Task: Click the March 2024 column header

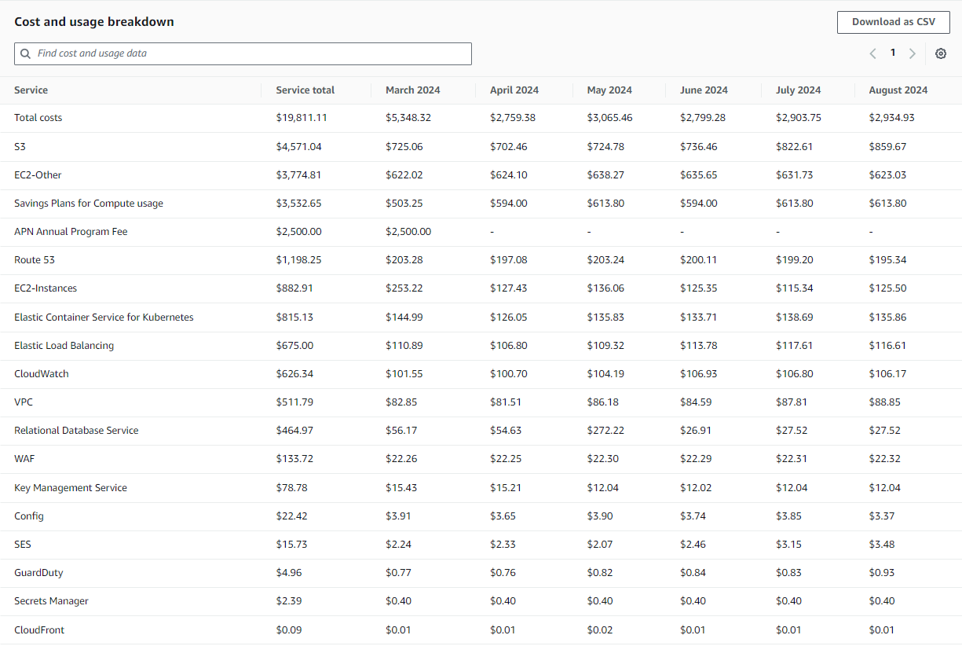Action: pos(412,90)
